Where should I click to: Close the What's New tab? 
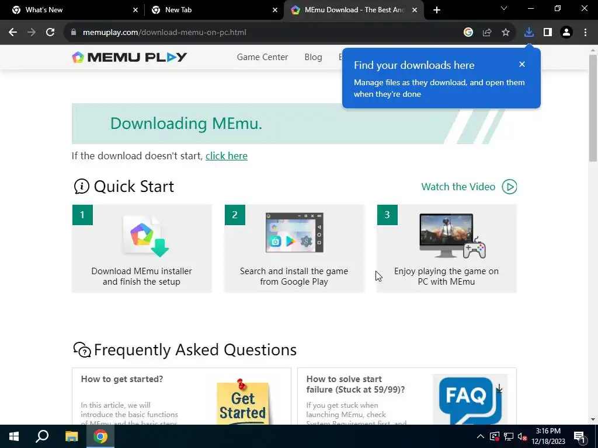point(135,10)
